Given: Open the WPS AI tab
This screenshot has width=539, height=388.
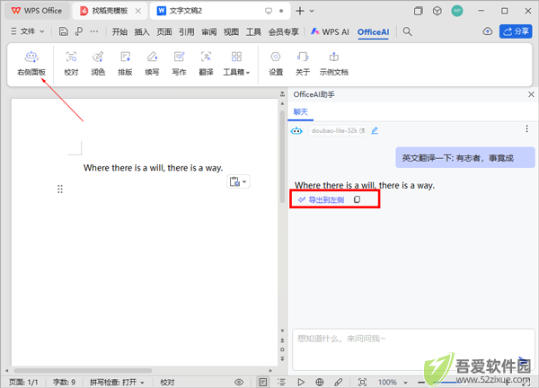Looking at the screenshot, I should (330, 32).
